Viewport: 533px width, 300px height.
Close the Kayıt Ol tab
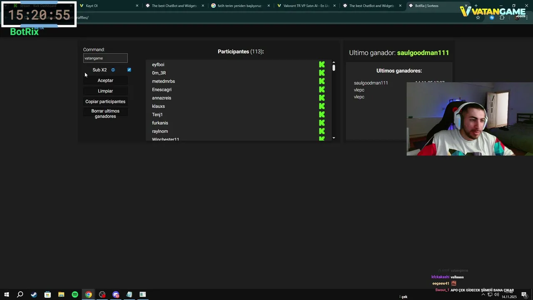point(137,6)
